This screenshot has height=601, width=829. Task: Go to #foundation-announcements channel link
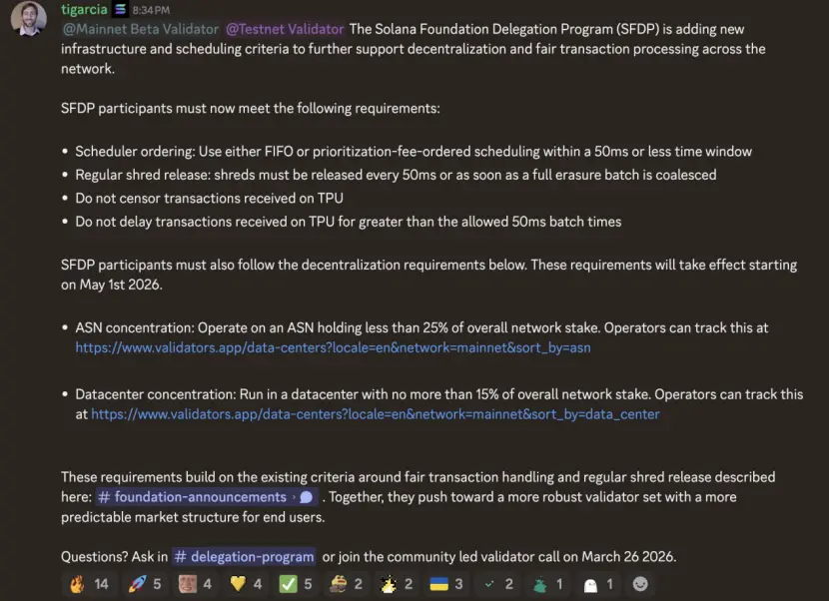[x=193, y=497]
